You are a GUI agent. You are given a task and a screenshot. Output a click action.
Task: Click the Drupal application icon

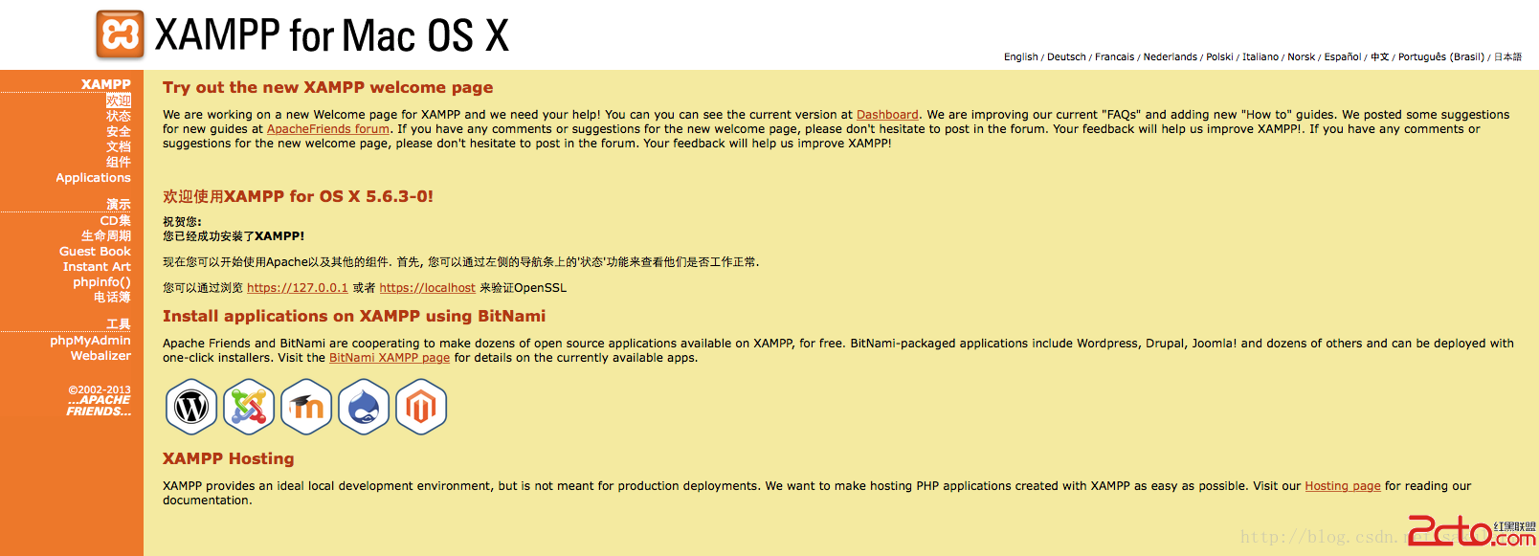pos(364,407)
